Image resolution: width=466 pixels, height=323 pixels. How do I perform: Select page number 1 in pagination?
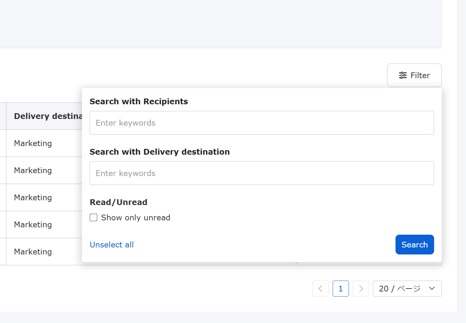[341, 289]
